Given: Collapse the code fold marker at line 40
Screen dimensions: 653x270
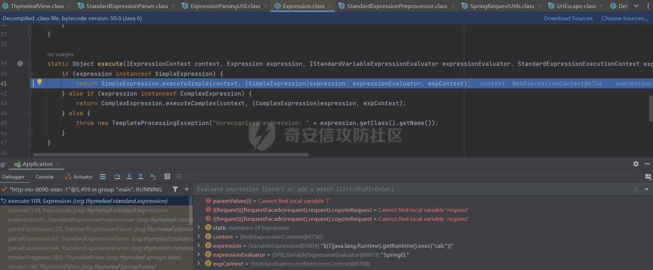Looking at the screenshot, I should click(x=30, y=74).
